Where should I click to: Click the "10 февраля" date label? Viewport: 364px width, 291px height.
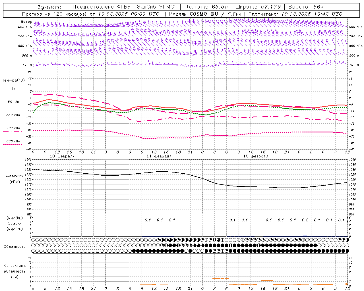(x=62, y=156)
